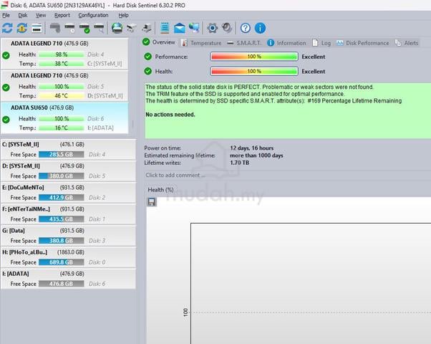
Task: Click the disk with magnifier toolbar icon
Action: tap(99, 28)
